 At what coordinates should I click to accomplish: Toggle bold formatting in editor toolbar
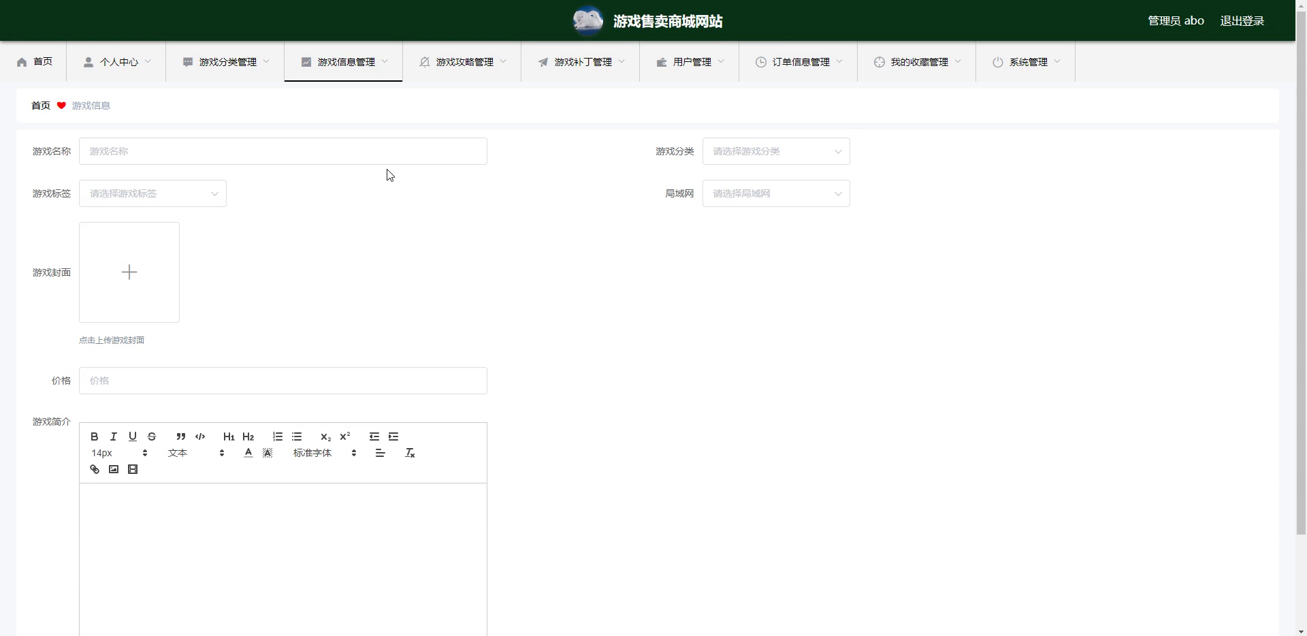coord(95,436)
